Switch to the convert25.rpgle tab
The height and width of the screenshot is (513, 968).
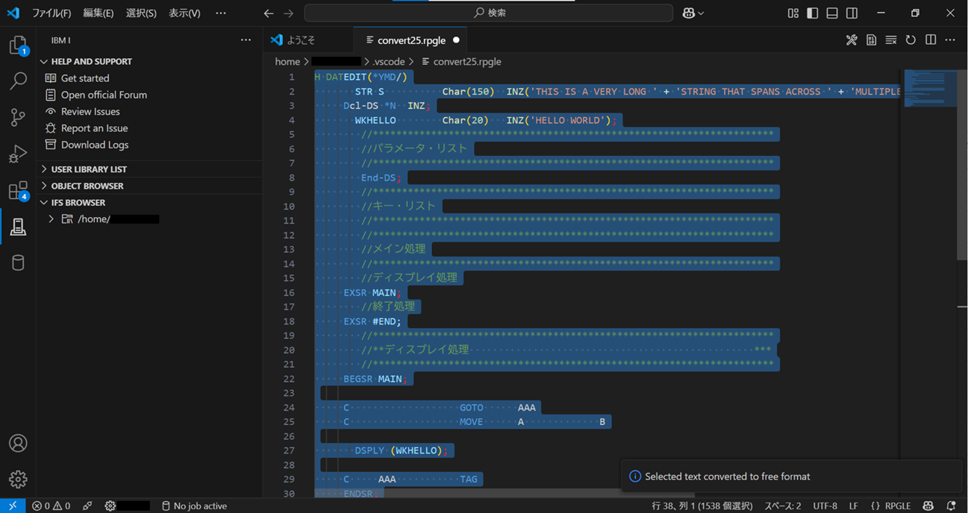pyautogui.click(x=411, y=40)
